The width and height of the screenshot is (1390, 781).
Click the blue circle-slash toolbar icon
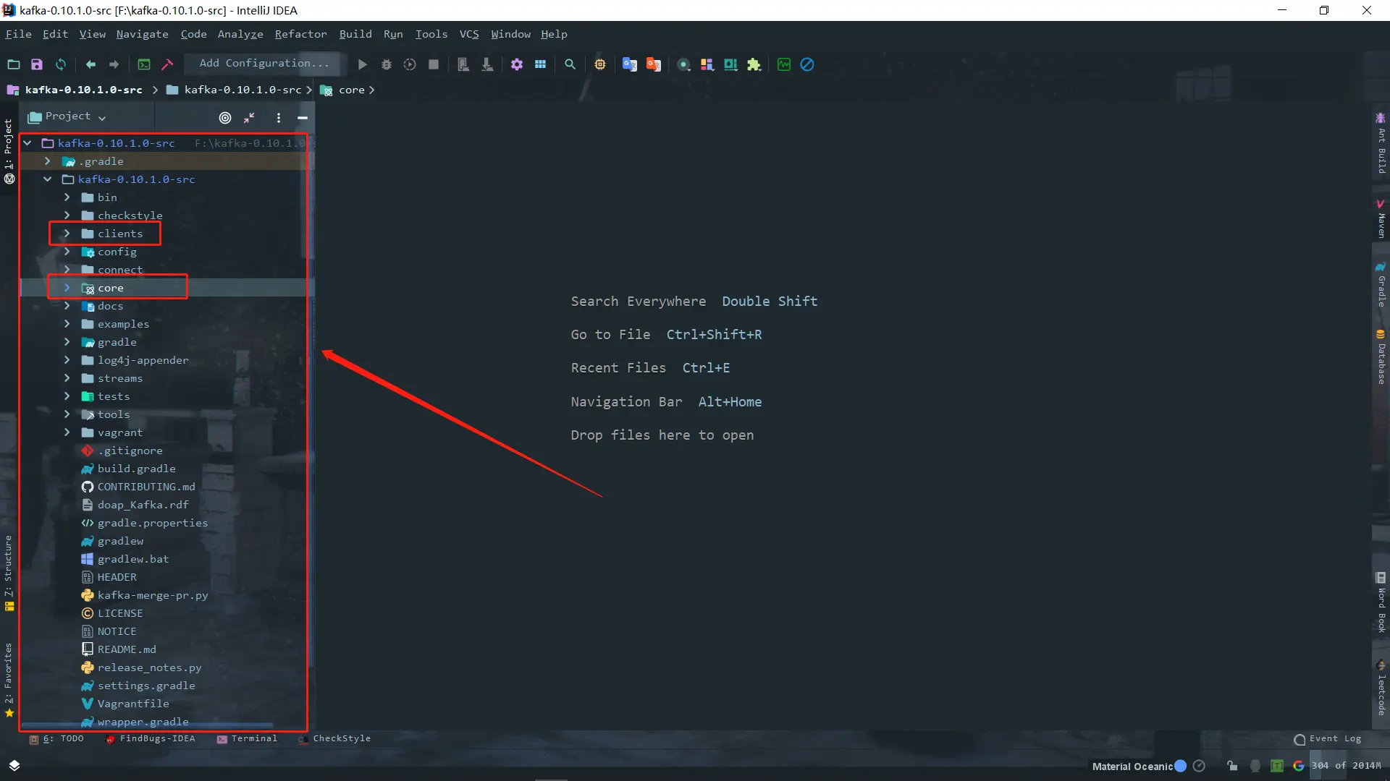point(807,64)
